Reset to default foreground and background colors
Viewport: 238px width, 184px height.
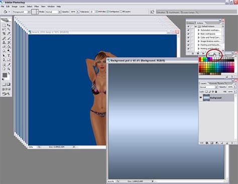coord(3,79)
